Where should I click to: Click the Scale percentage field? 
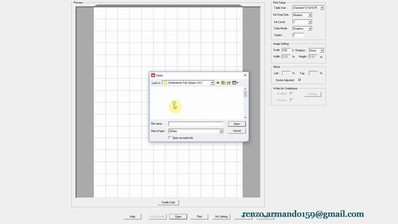click(x=286, y=50)
